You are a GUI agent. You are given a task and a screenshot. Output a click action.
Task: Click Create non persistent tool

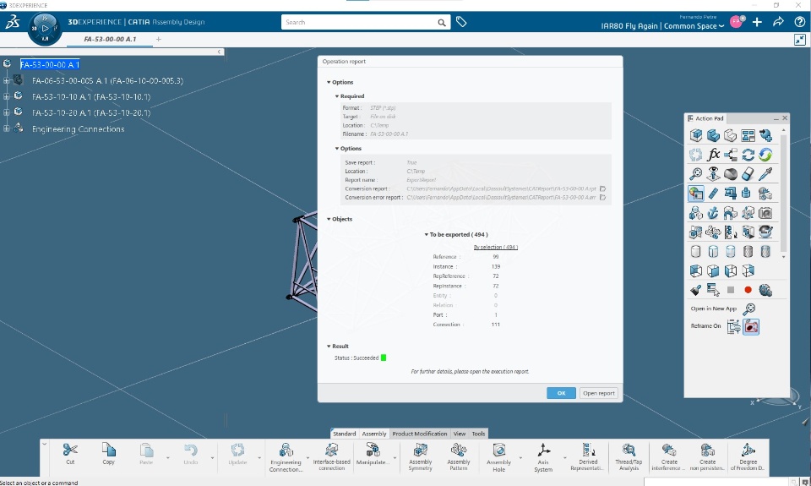(x=708, y=456)
